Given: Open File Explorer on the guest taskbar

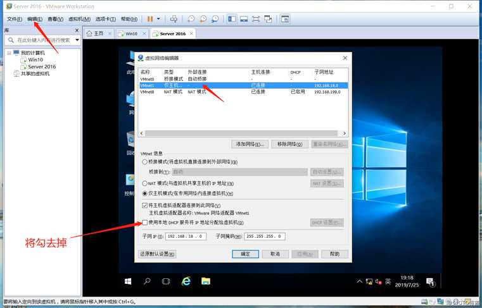Looking at the screenshot, I should coord(206,281).
